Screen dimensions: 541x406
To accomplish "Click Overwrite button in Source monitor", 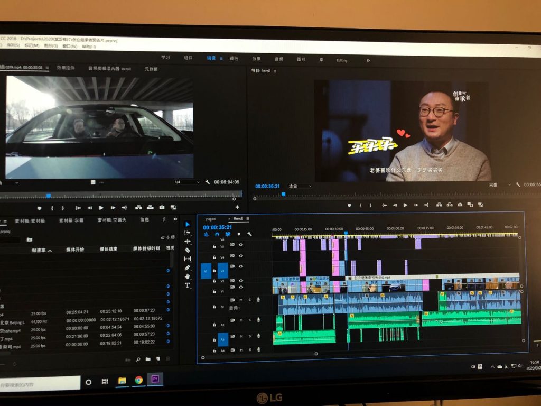I will click(x=150, y=207).
